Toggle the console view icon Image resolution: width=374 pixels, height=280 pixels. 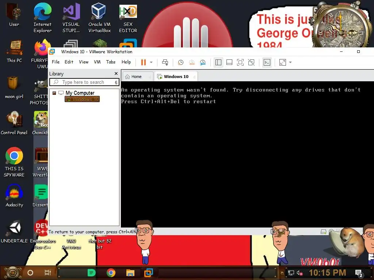267,62
